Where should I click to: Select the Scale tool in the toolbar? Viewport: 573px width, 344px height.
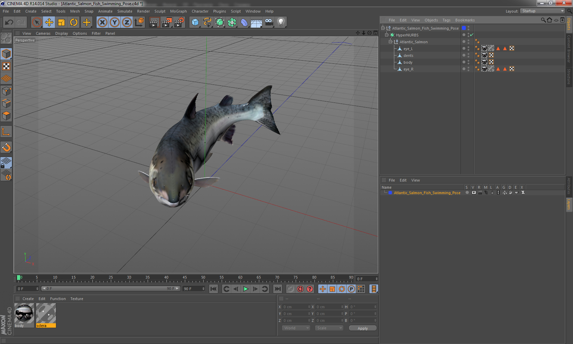61,22
